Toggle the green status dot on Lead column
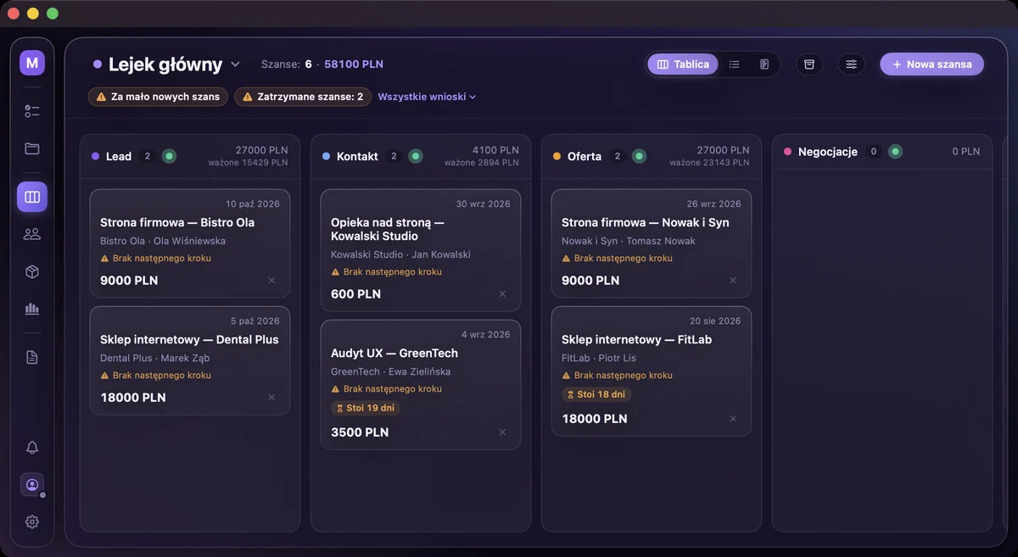This screenshot has height=557, width=1018. 169,156
